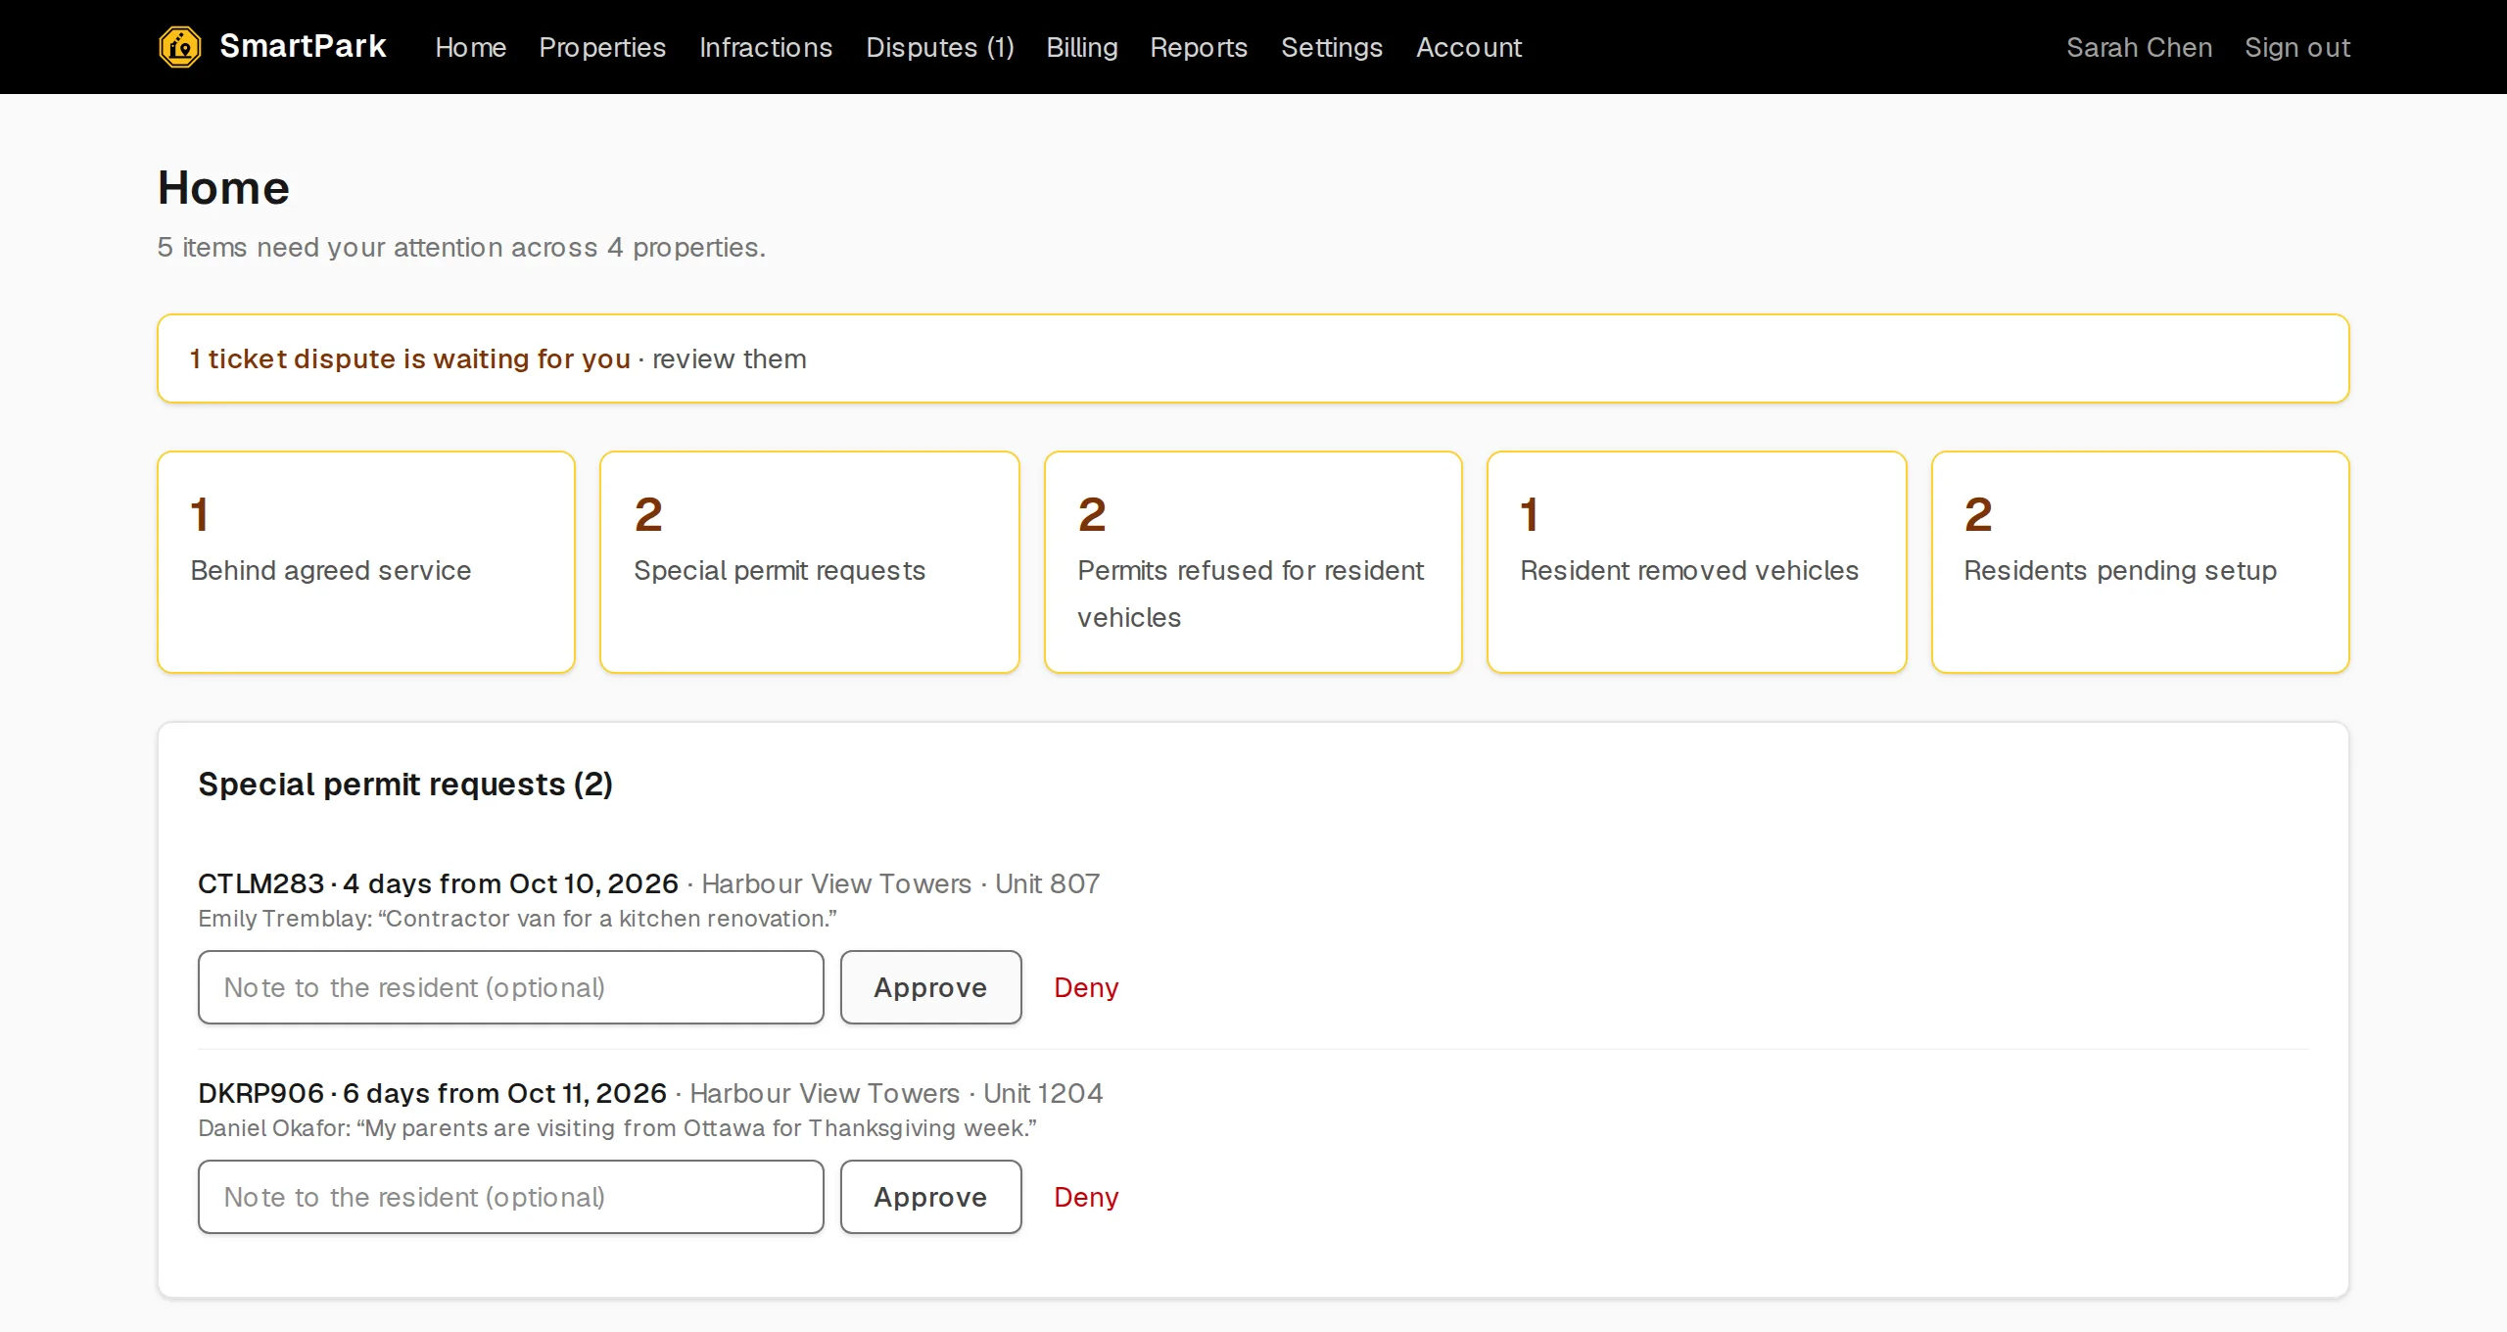Focus the note field for CTLM283 request
This screenshot has width=2507, height=1332.
(x=511, y=987)
